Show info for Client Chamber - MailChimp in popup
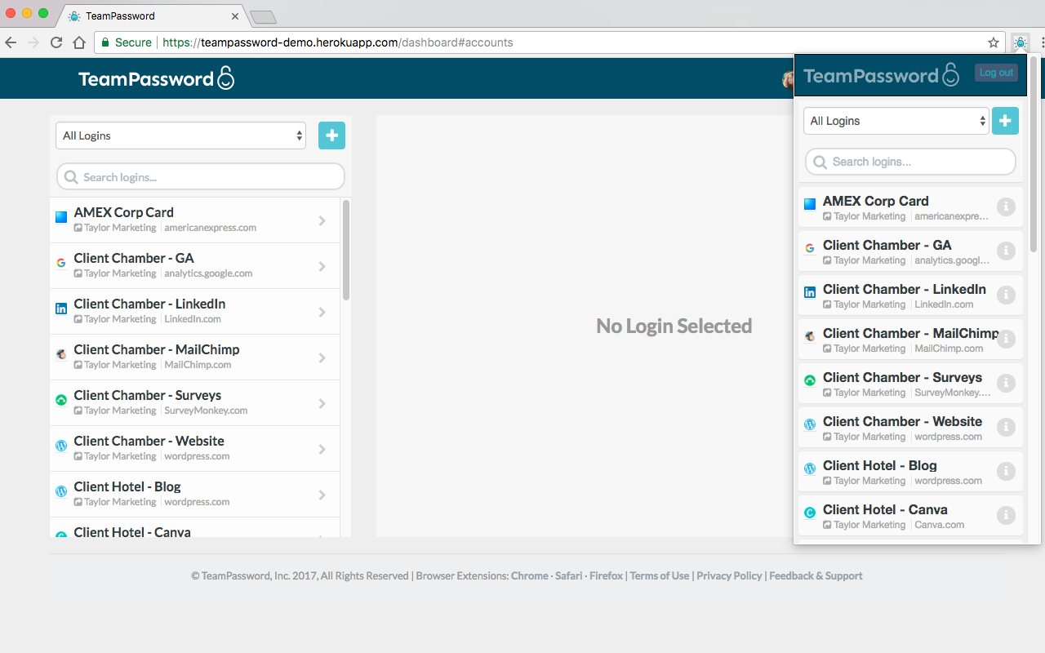The height and width of the screenshot is (653, 1045). point(1006,340)
